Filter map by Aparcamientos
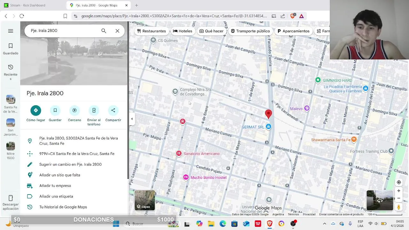 294,31
